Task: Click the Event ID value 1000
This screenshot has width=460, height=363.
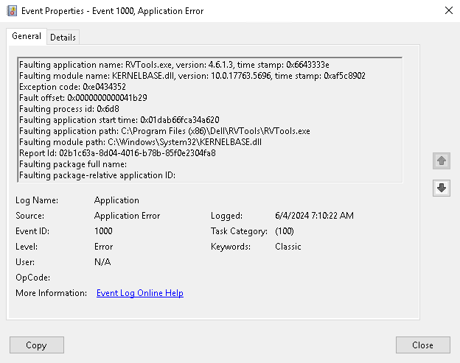Action: [104, 231]
